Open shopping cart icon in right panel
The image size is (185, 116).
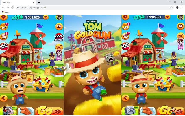click(180, 36)
